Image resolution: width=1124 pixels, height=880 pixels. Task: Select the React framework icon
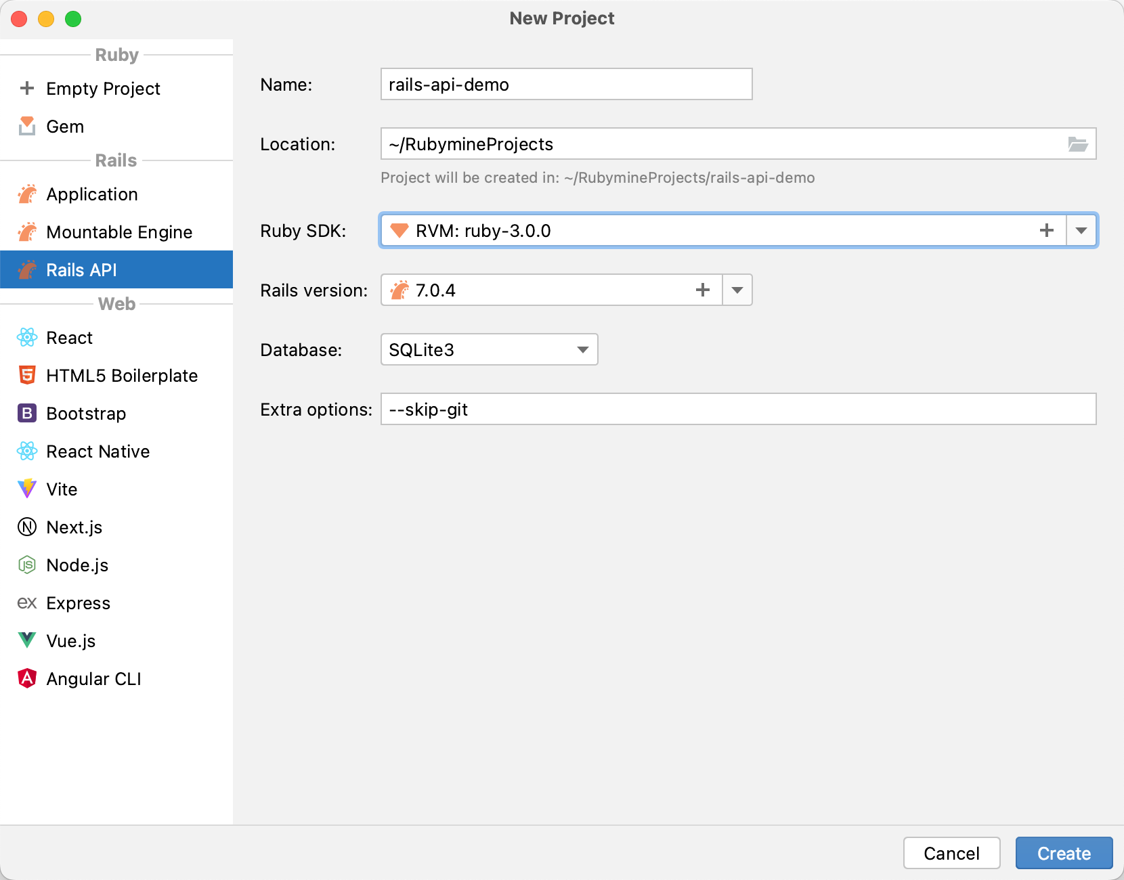[26, 337]
